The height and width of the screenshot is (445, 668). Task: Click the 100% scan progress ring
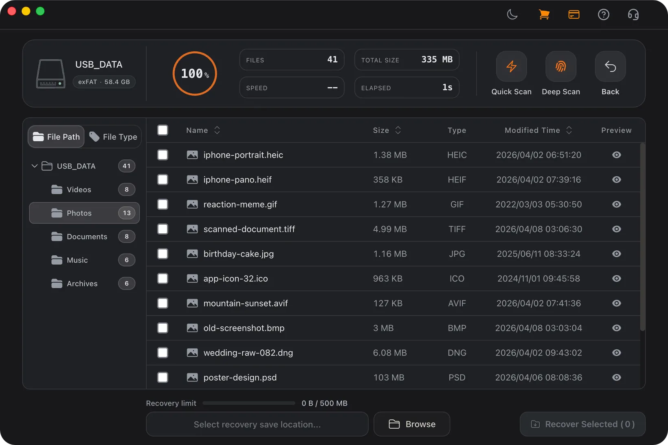(x=195, y=74)
